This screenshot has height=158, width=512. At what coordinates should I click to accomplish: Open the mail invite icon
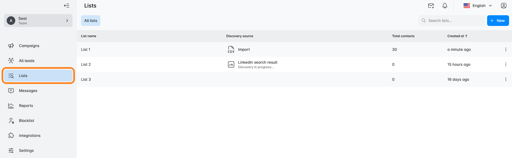click(431, 6)
